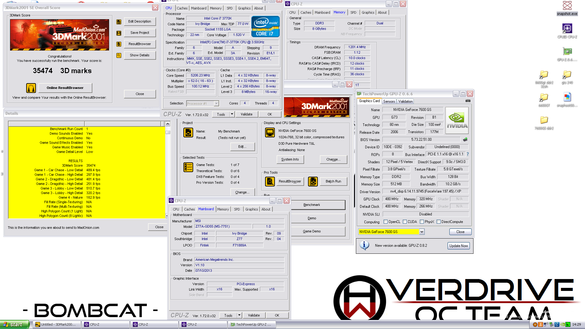Switch to the Validation tab in GPU-Z
The image size is (585, 329).
pyautogui.click(x=405, y=101)
